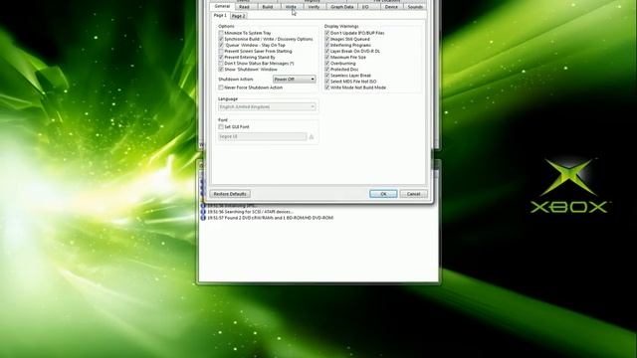The image size is (637, 358).
Task: Enable Prevent Screen Saver From Starting
Action: click(x=221, y=51)
